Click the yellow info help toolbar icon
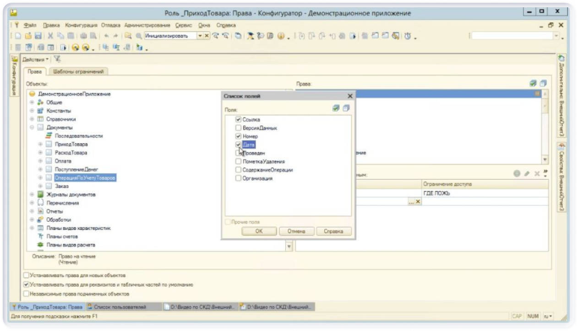 pos(281,36)
